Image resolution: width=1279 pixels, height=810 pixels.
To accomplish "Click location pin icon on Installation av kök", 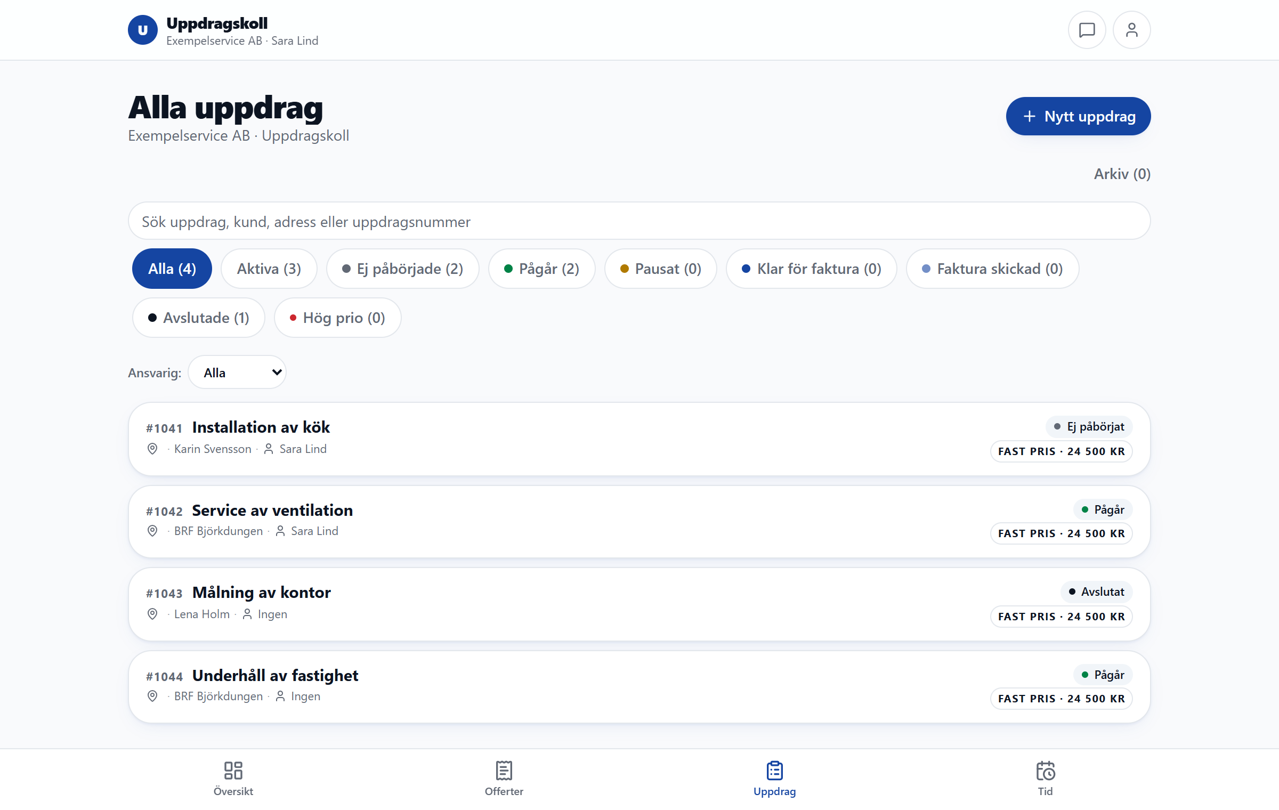I will (152, 449).
